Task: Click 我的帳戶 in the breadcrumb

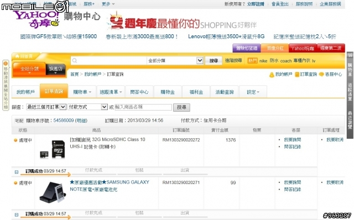Action: pyautogui.click(x=93, y=74)
